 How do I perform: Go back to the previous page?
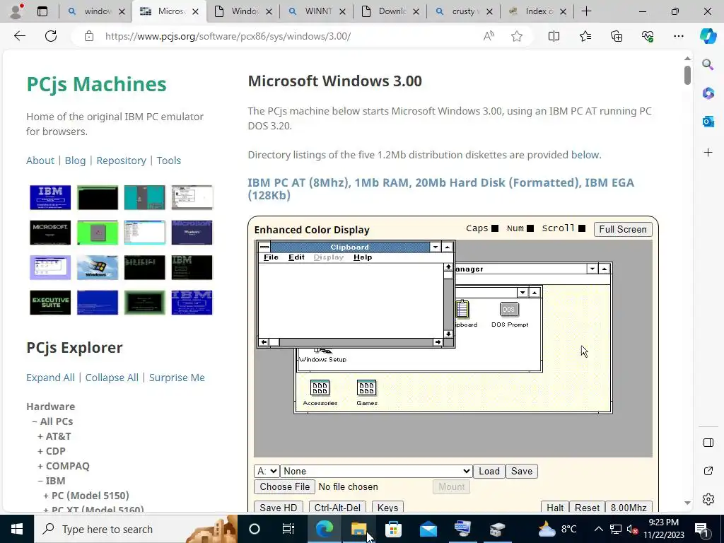pos(19,36)
